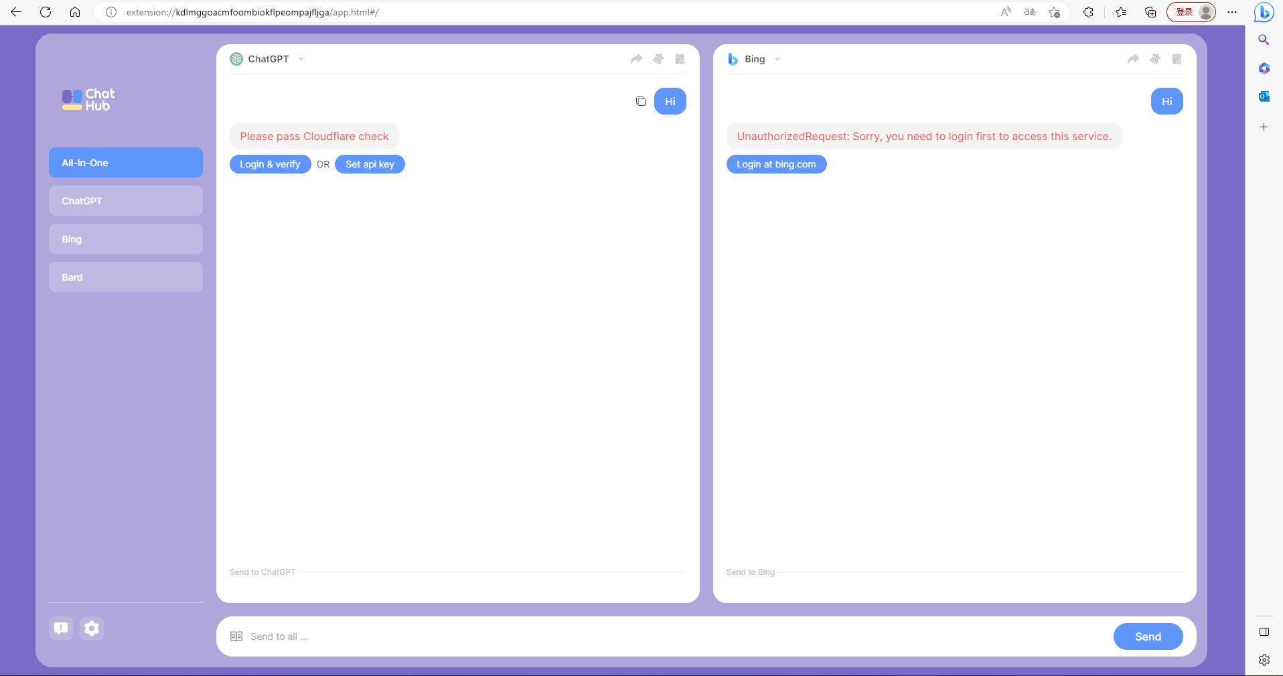The width and height of the screenshot is (1283, 676).
Task: Click "Please pass Cloudflare check" message
Action: pyautogui.click(x=314, y=136)
